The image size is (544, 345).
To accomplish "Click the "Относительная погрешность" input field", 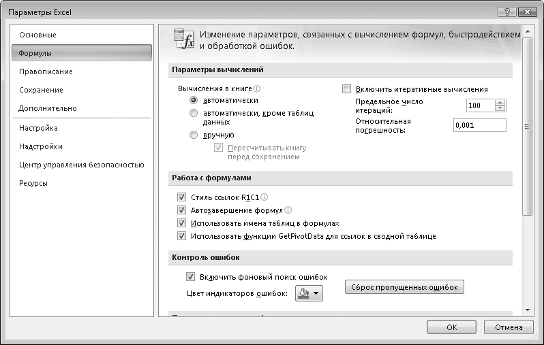I will tap(479, 125).
